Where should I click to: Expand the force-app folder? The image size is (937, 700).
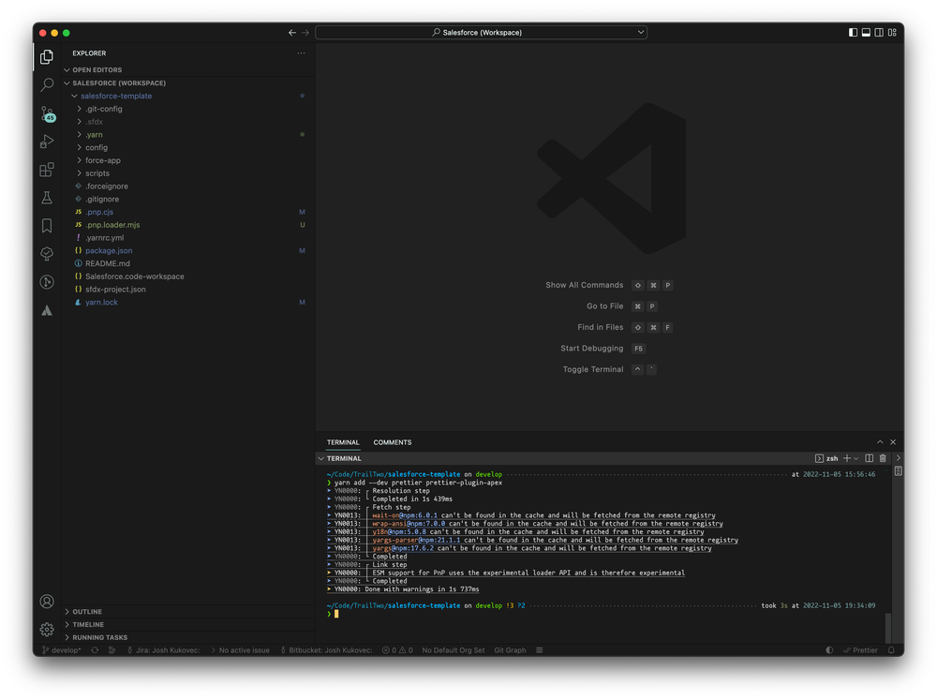(x=188, y=160)
